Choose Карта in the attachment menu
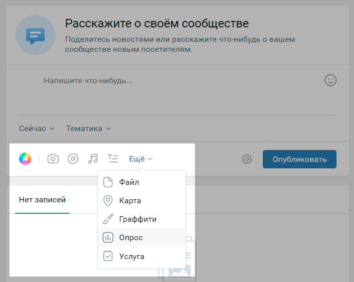The width and height of the screenshot is (354, 282). click(130, 201)
